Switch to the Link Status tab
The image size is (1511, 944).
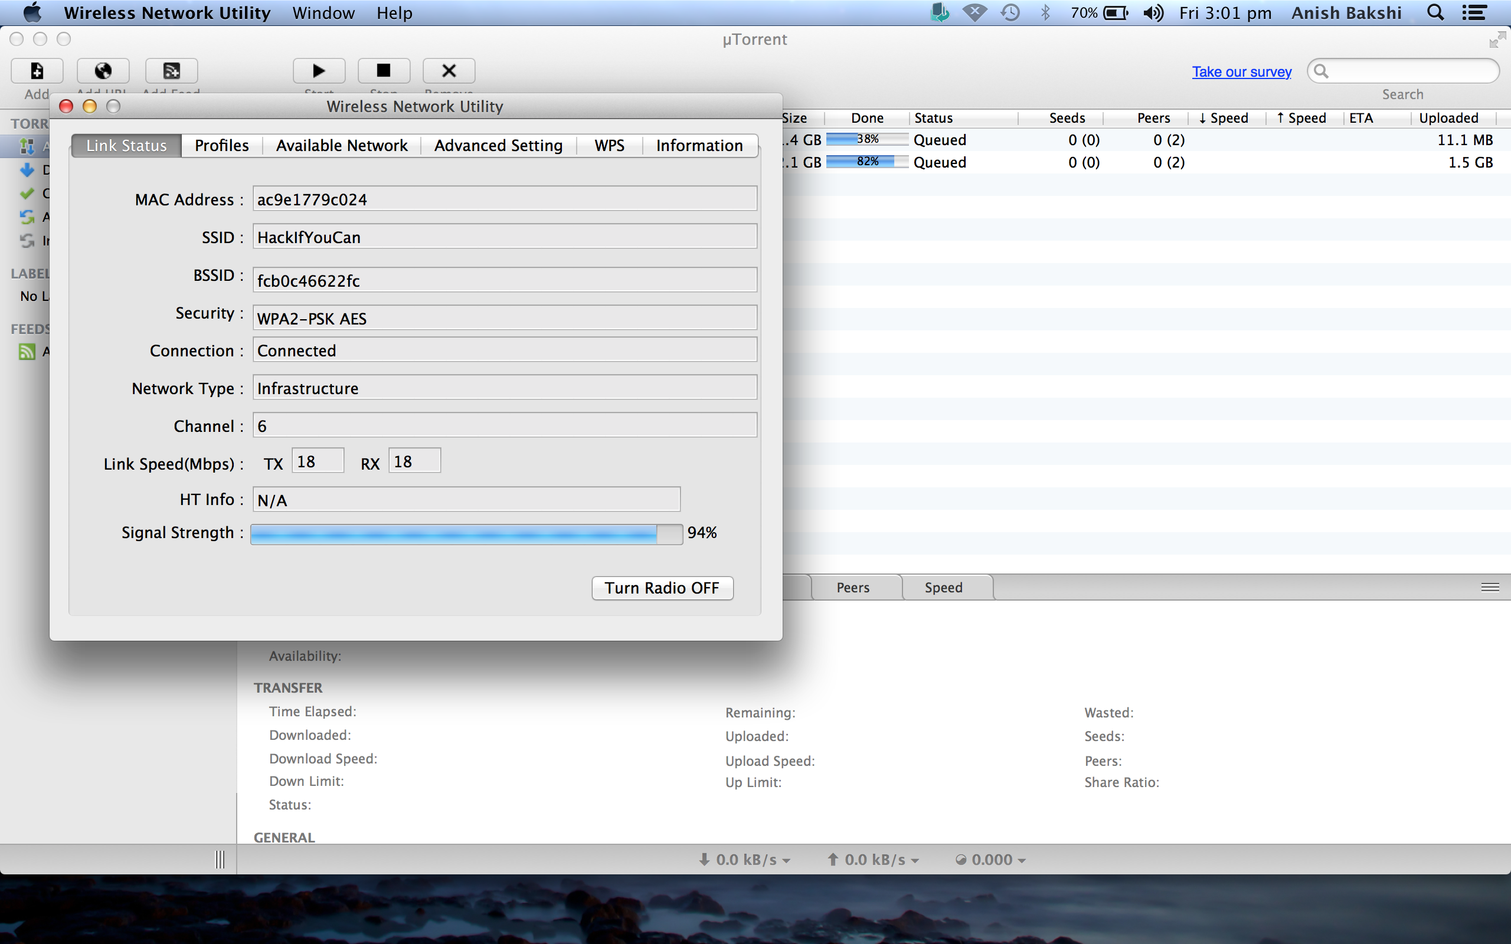click(x=127, y=146)
